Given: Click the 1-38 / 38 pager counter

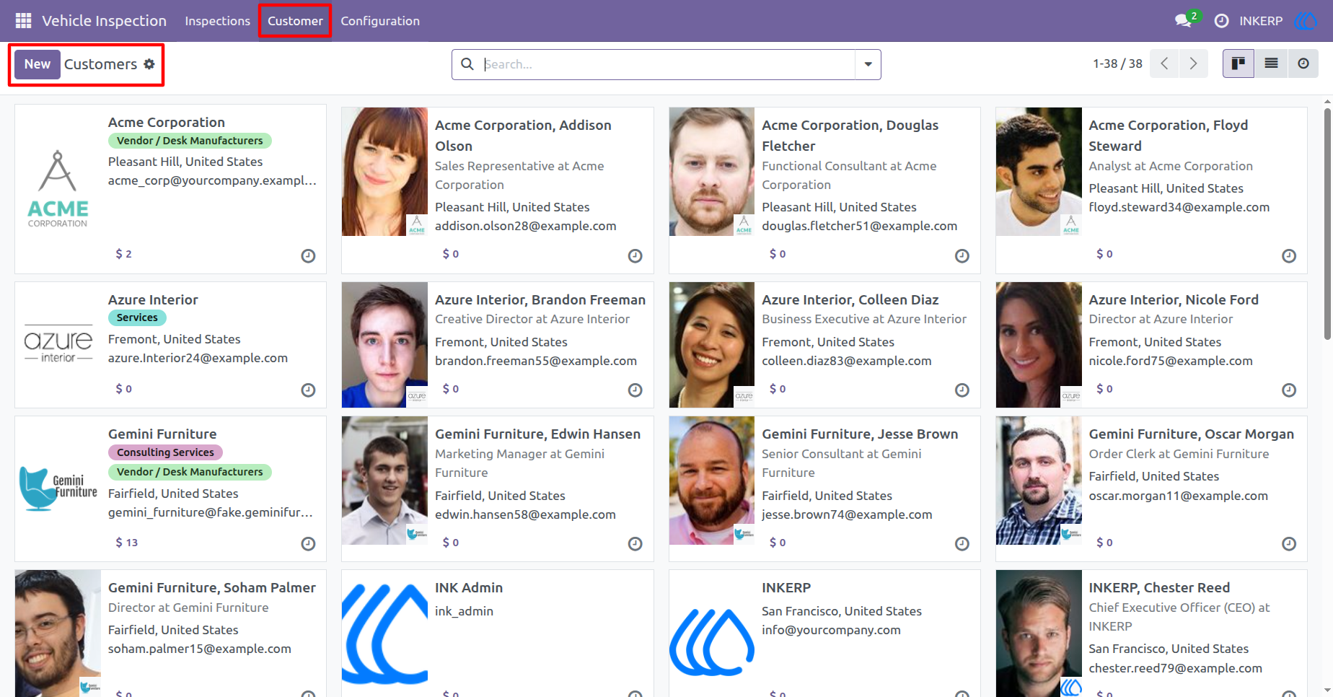Looking at the screenshot, I should tap(1117, 63).
